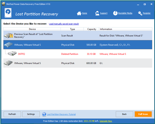Click the MiniTool app icon in title bar
Viewport: 155px width, 124px height.
pos(3,4)
